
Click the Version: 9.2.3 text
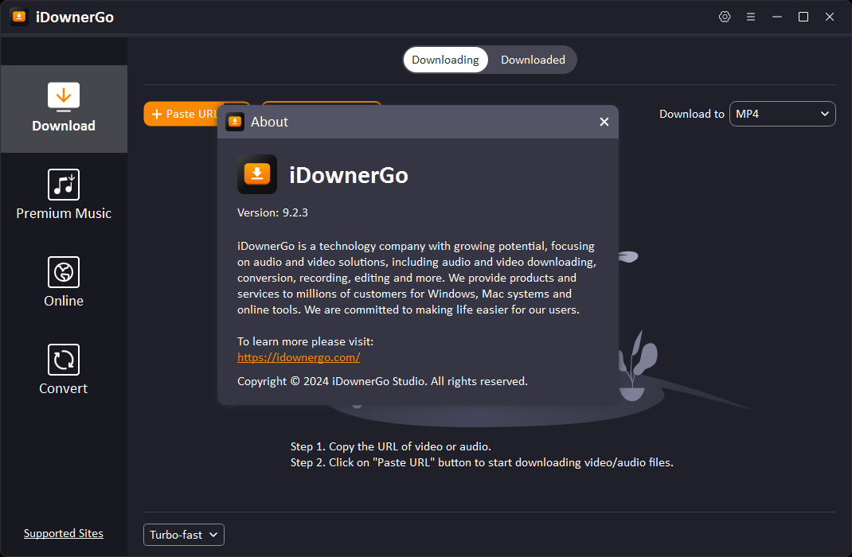(273, 212)
